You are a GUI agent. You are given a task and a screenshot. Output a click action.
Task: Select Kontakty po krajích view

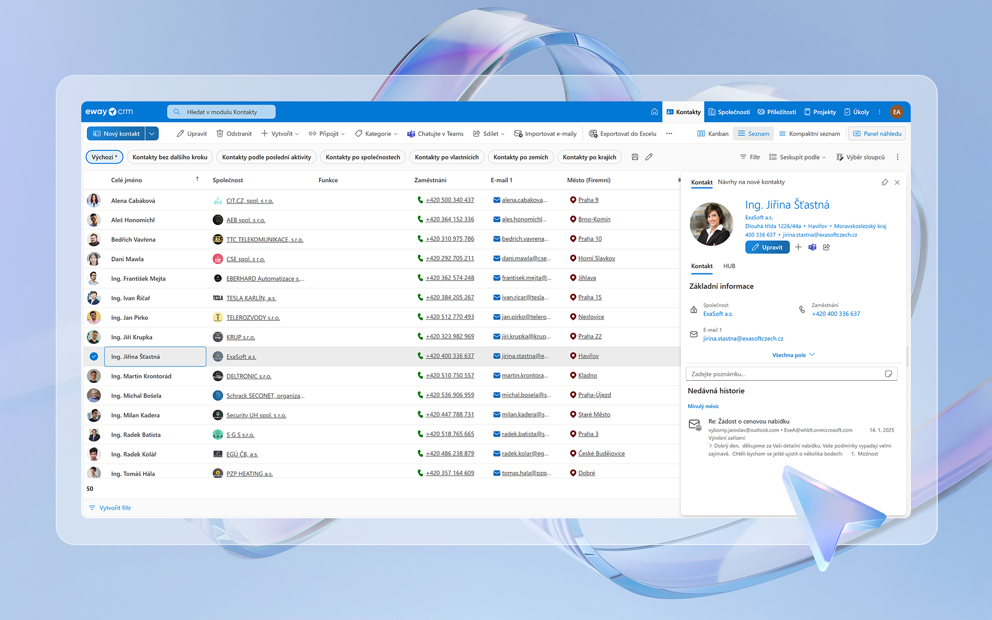pyautogui.click(x=590, y=157)
